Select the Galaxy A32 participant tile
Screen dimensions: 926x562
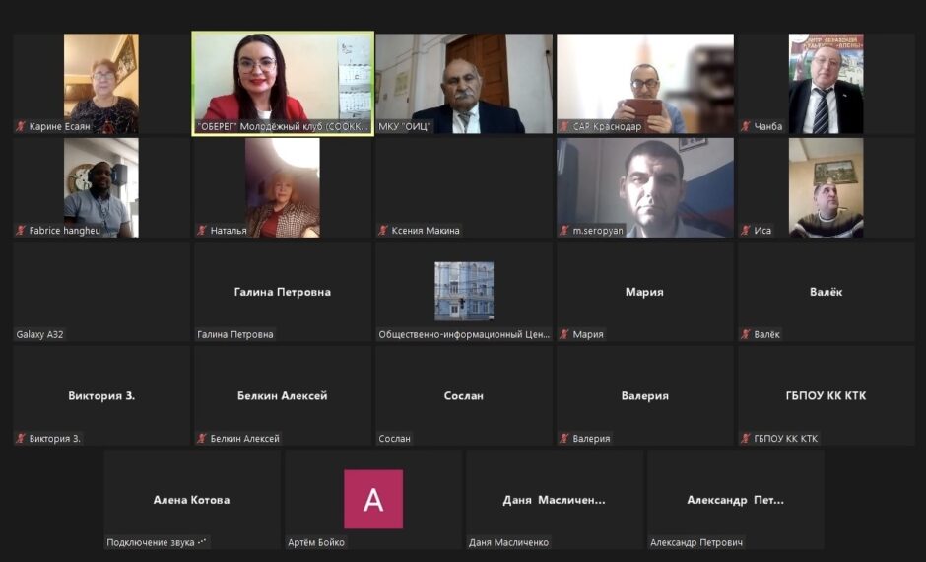tap(101, 292)
